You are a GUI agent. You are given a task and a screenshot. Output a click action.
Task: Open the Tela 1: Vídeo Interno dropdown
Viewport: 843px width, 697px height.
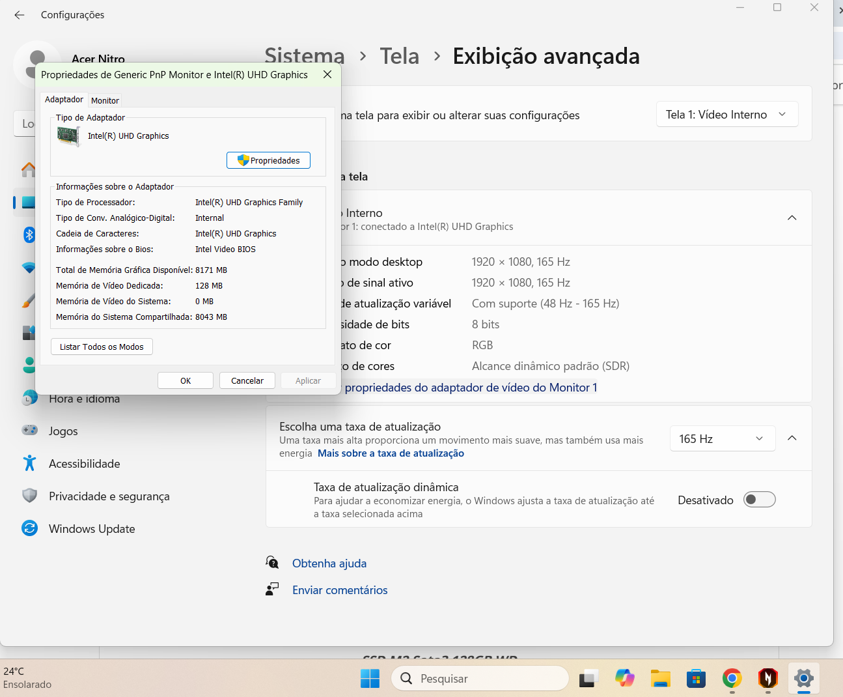pyautogui.click(x=727, y=115)
